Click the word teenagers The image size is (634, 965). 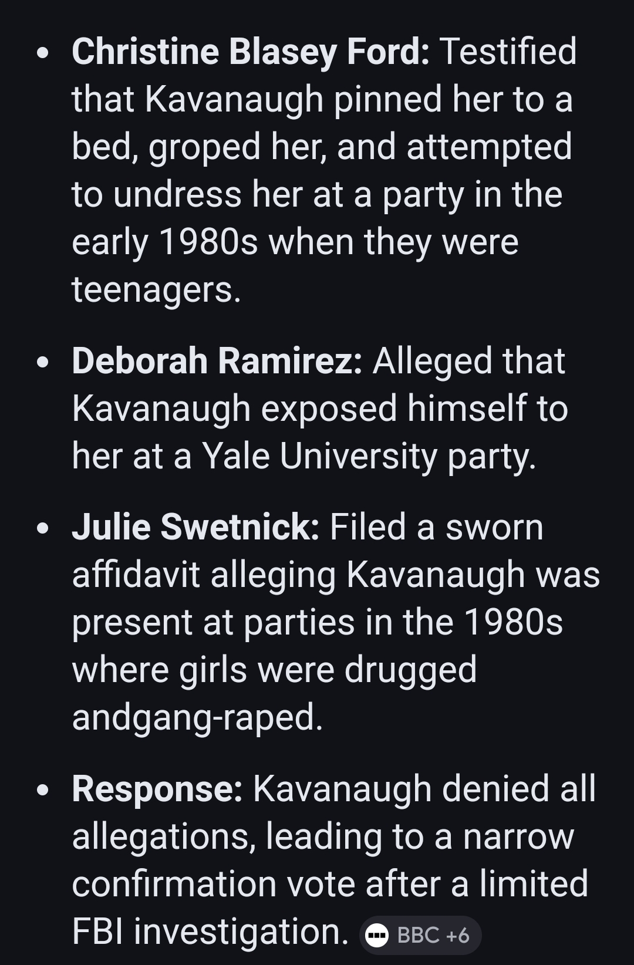tap(156, 289)
